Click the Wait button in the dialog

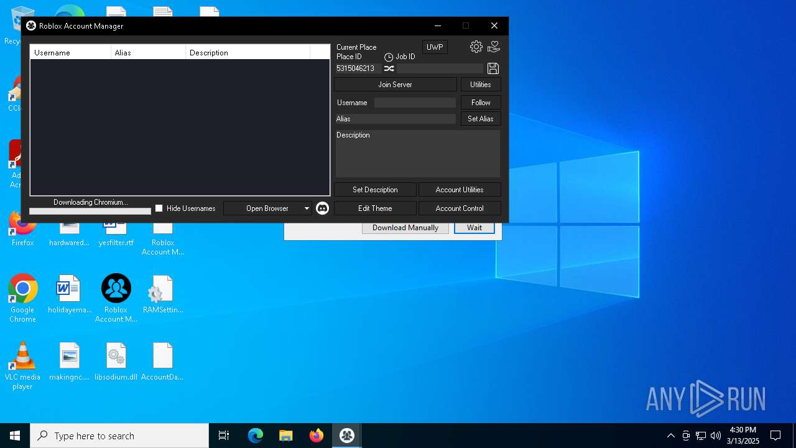[x=474, y=228]
